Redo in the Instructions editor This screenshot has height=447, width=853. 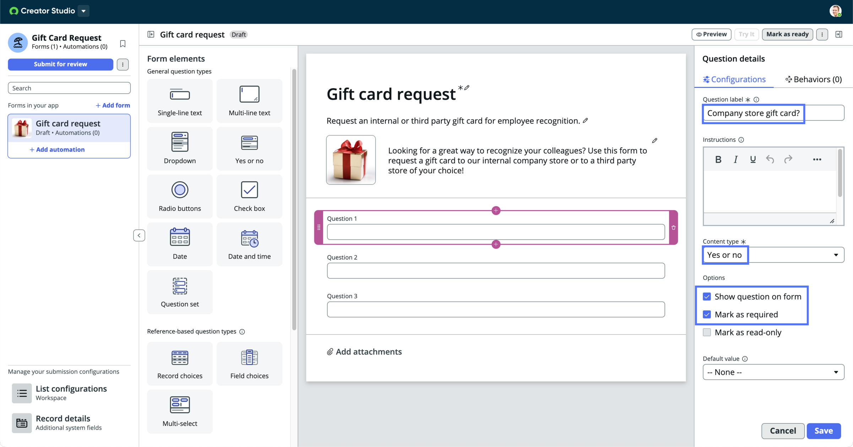[788, 159]
